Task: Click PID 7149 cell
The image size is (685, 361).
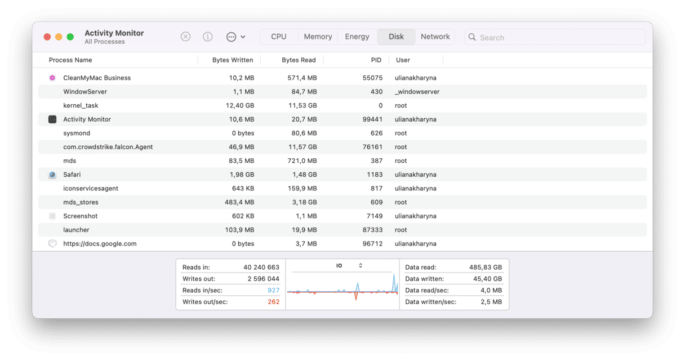Action: 375,216
